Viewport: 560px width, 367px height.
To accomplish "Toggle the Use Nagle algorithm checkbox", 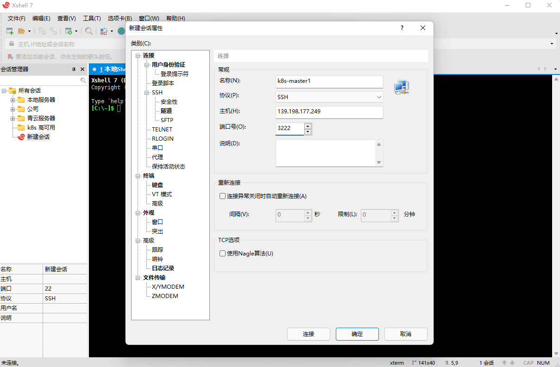I will tap(222, 253).
